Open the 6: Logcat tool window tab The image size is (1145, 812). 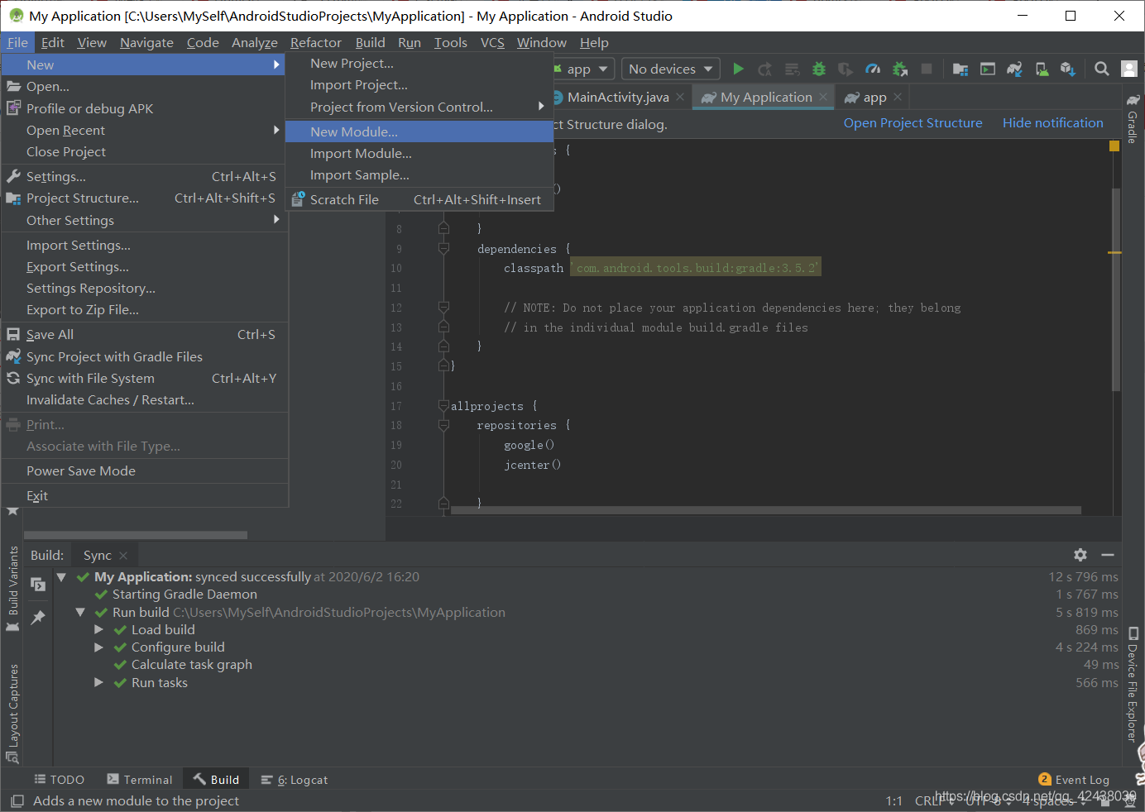tap(295, 780)
